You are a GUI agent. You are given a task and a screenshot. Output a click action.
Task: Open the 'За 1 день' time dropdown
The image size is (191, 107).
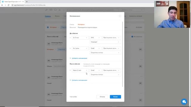tap(80, 48)
